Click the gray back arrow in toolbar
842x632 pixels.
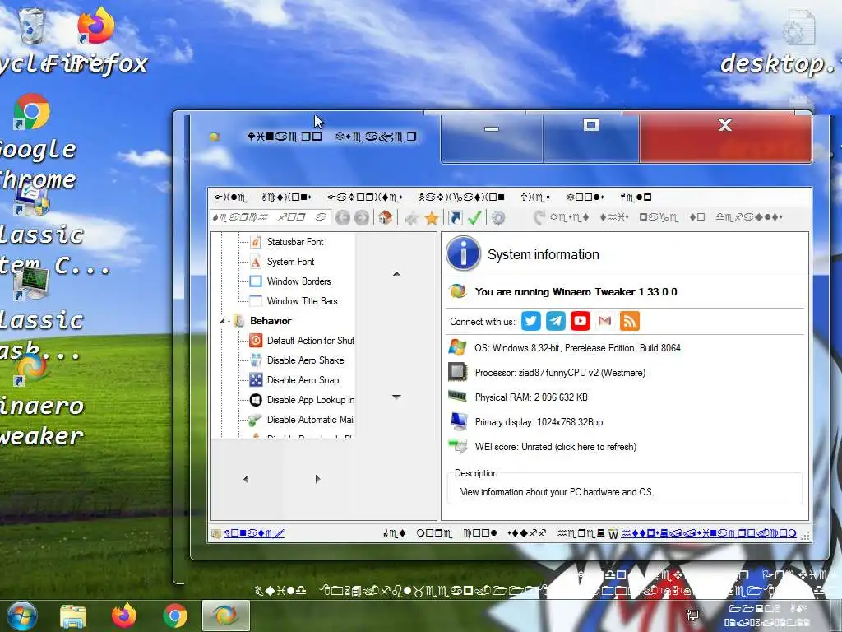click(x=343, y=217)
